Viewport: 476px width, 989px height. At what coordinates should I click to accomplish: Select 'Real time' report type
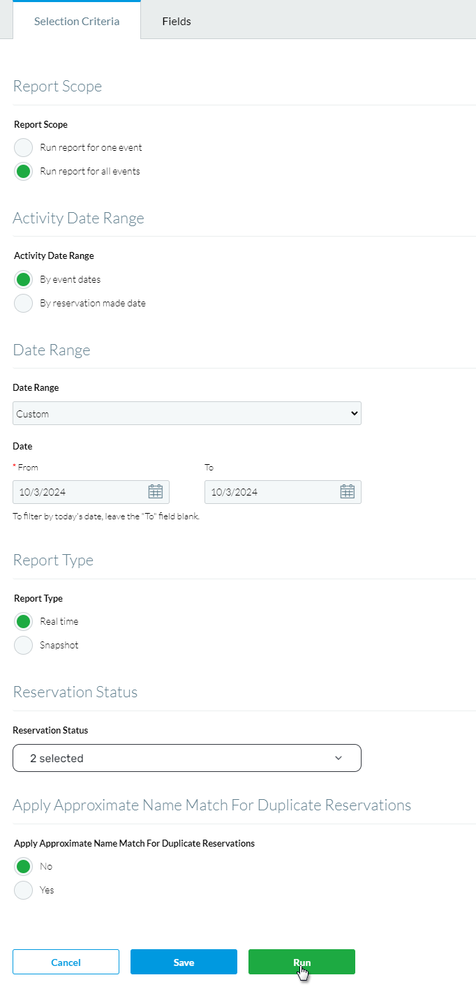(23, 621)
